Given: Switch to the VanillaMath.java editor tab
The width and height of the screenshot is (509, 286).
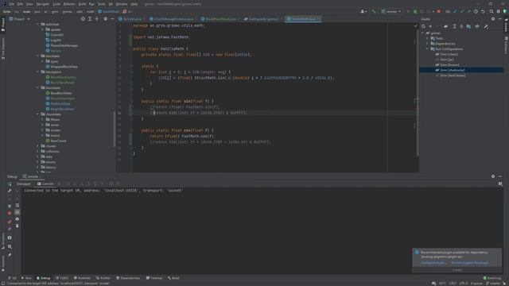Looking at the screenshot, I should click(303, 19).
